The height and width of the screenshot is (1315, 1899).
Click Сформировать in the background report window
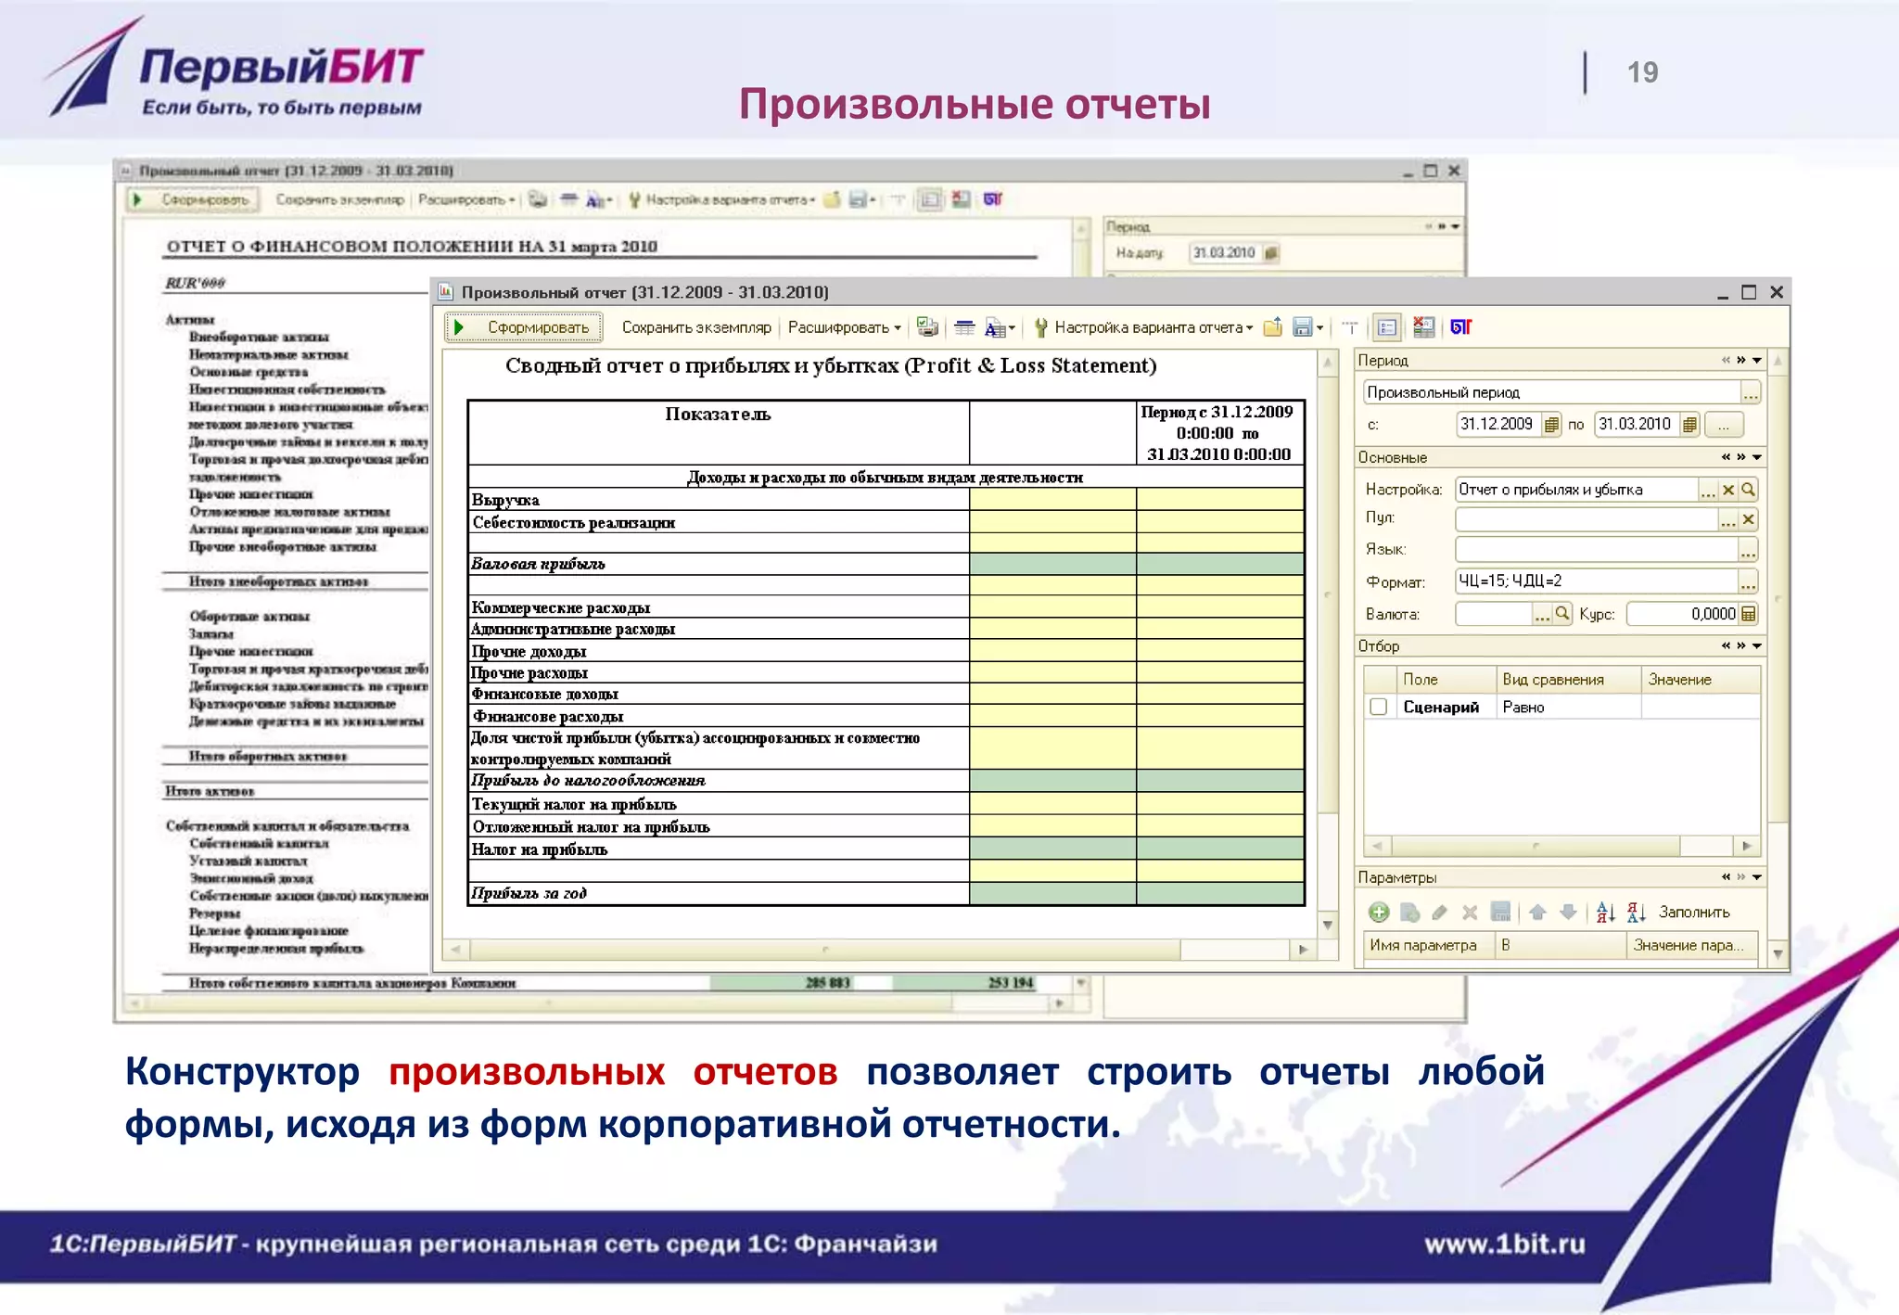pos(194,200)
